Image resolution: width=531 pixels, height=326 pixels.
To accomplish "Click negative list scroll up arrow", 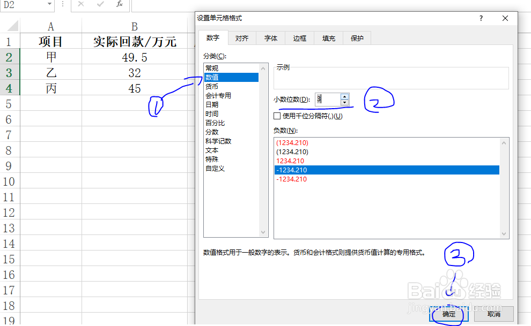I will pos(504,143).
